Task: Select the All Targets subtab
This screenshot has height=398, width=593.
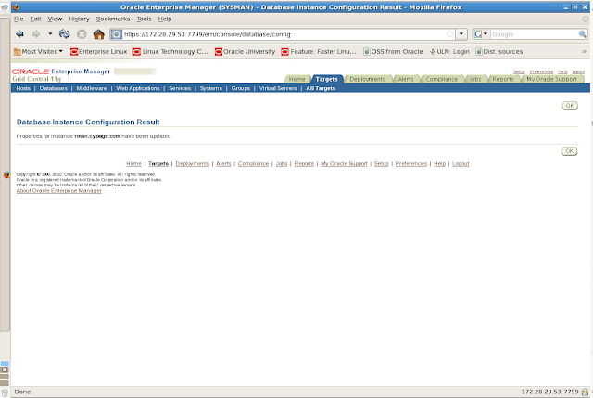Action: point(321,88)
